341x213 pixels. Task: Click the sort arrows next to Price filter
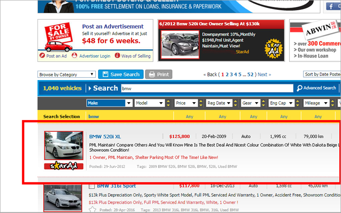pyautogui.click(x=201, y=103)
